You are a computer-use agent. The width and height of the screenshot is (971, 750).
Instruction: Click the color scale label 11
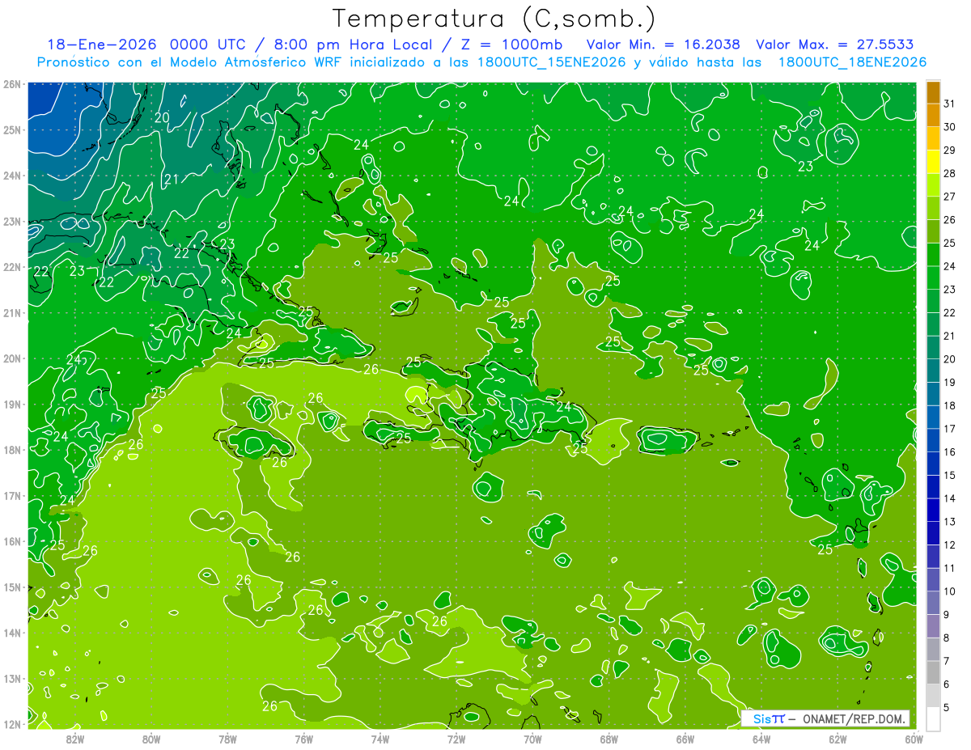coord(949,569)
